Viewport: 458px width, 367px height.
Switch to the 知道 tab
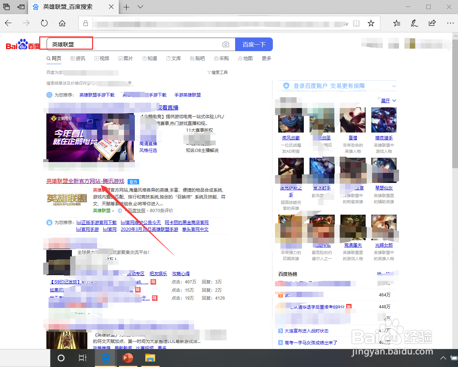(150, 58)
